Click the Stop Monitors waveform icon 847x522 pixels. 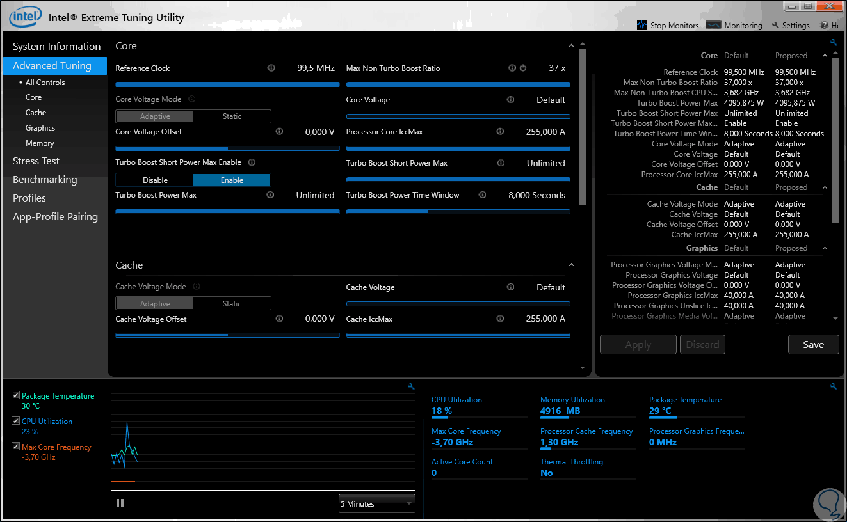(642, 26)
